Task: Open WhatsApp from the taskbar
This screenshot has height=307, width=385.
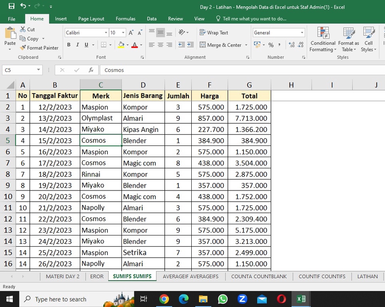Action: click(223, 299)
